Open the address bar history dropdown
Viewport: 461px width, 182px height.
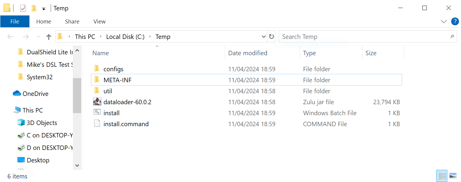(x=264, y=37)
